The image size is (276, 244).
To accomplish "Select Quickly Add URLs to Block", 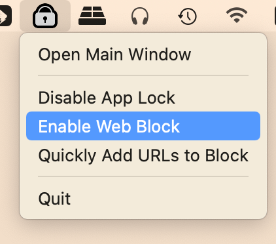I will click(x=143, y=155).
